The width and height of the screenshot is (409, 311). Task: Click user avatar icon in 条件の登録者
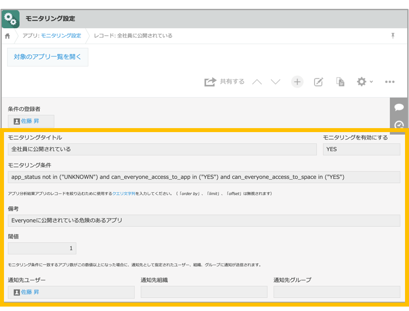click(x=17, y=121)
